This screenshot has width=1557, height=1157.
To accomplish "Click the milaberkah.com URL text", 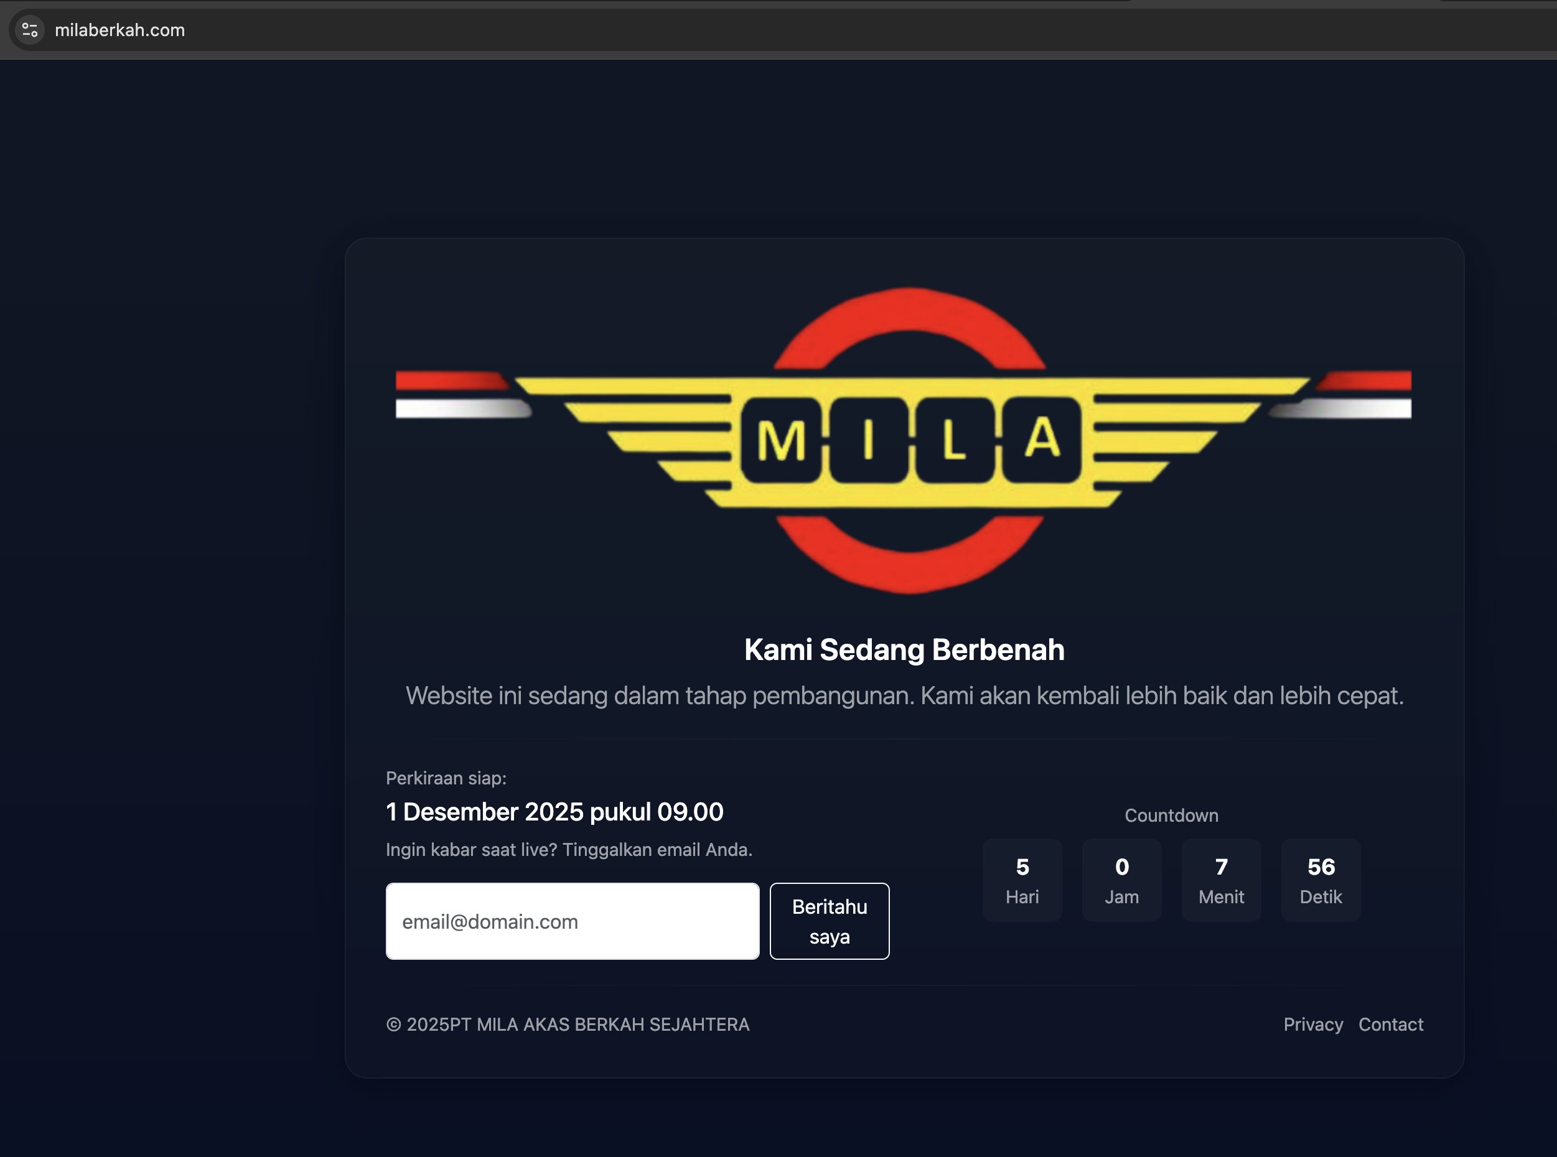I will (120, 30).
